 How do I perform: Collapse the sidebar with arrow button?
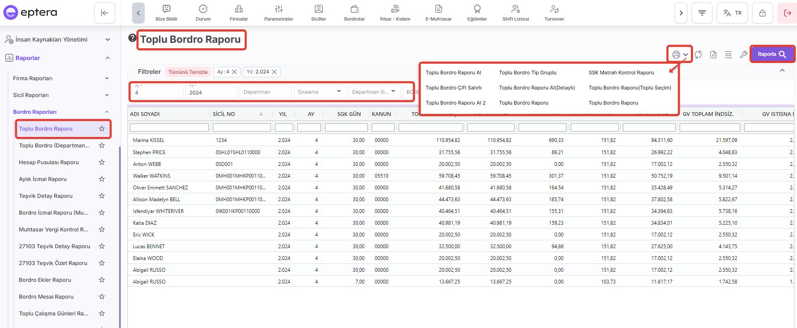[105, 13]
